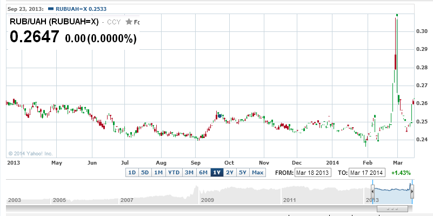Click the right range slider handle arrow
The height and width of the screenshot is (216, 433).
412,192
